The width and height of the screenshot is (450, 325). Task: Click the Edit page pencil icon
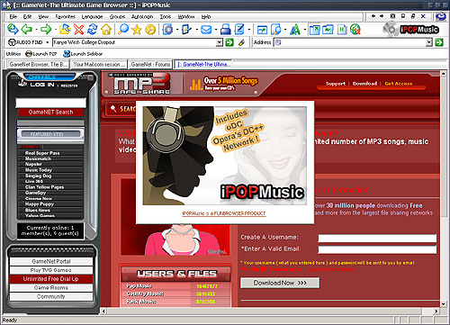(x=239, y=29)
